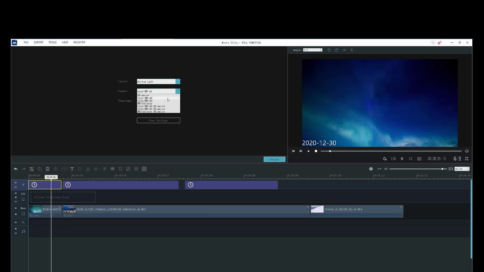Click the timeline marker at 00:00:04
Viewport: 484px width, 272px height.
(x=51, y=177)
